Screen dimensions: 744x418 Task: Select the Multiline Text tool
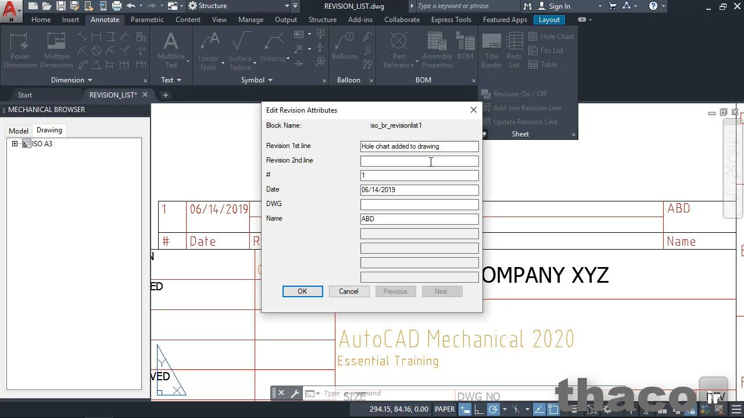click(x=171, y=50)
